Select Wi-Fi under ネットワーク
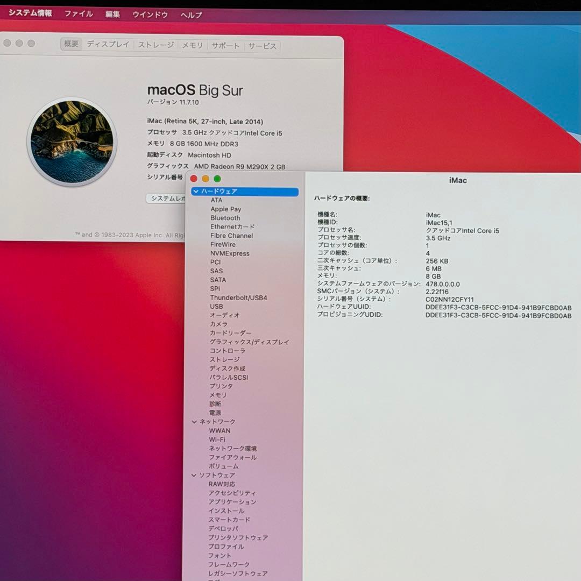The image size is (581, 581). point(217,440)
